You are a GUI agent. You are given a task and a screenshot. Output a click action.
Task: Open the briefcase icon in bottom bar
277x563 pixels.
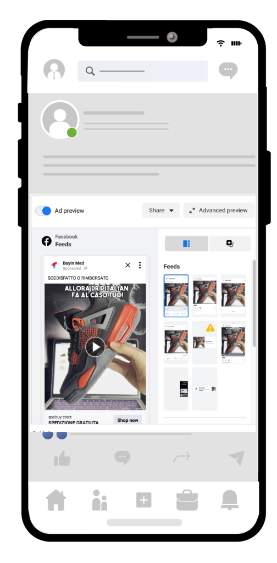point(187,500)
